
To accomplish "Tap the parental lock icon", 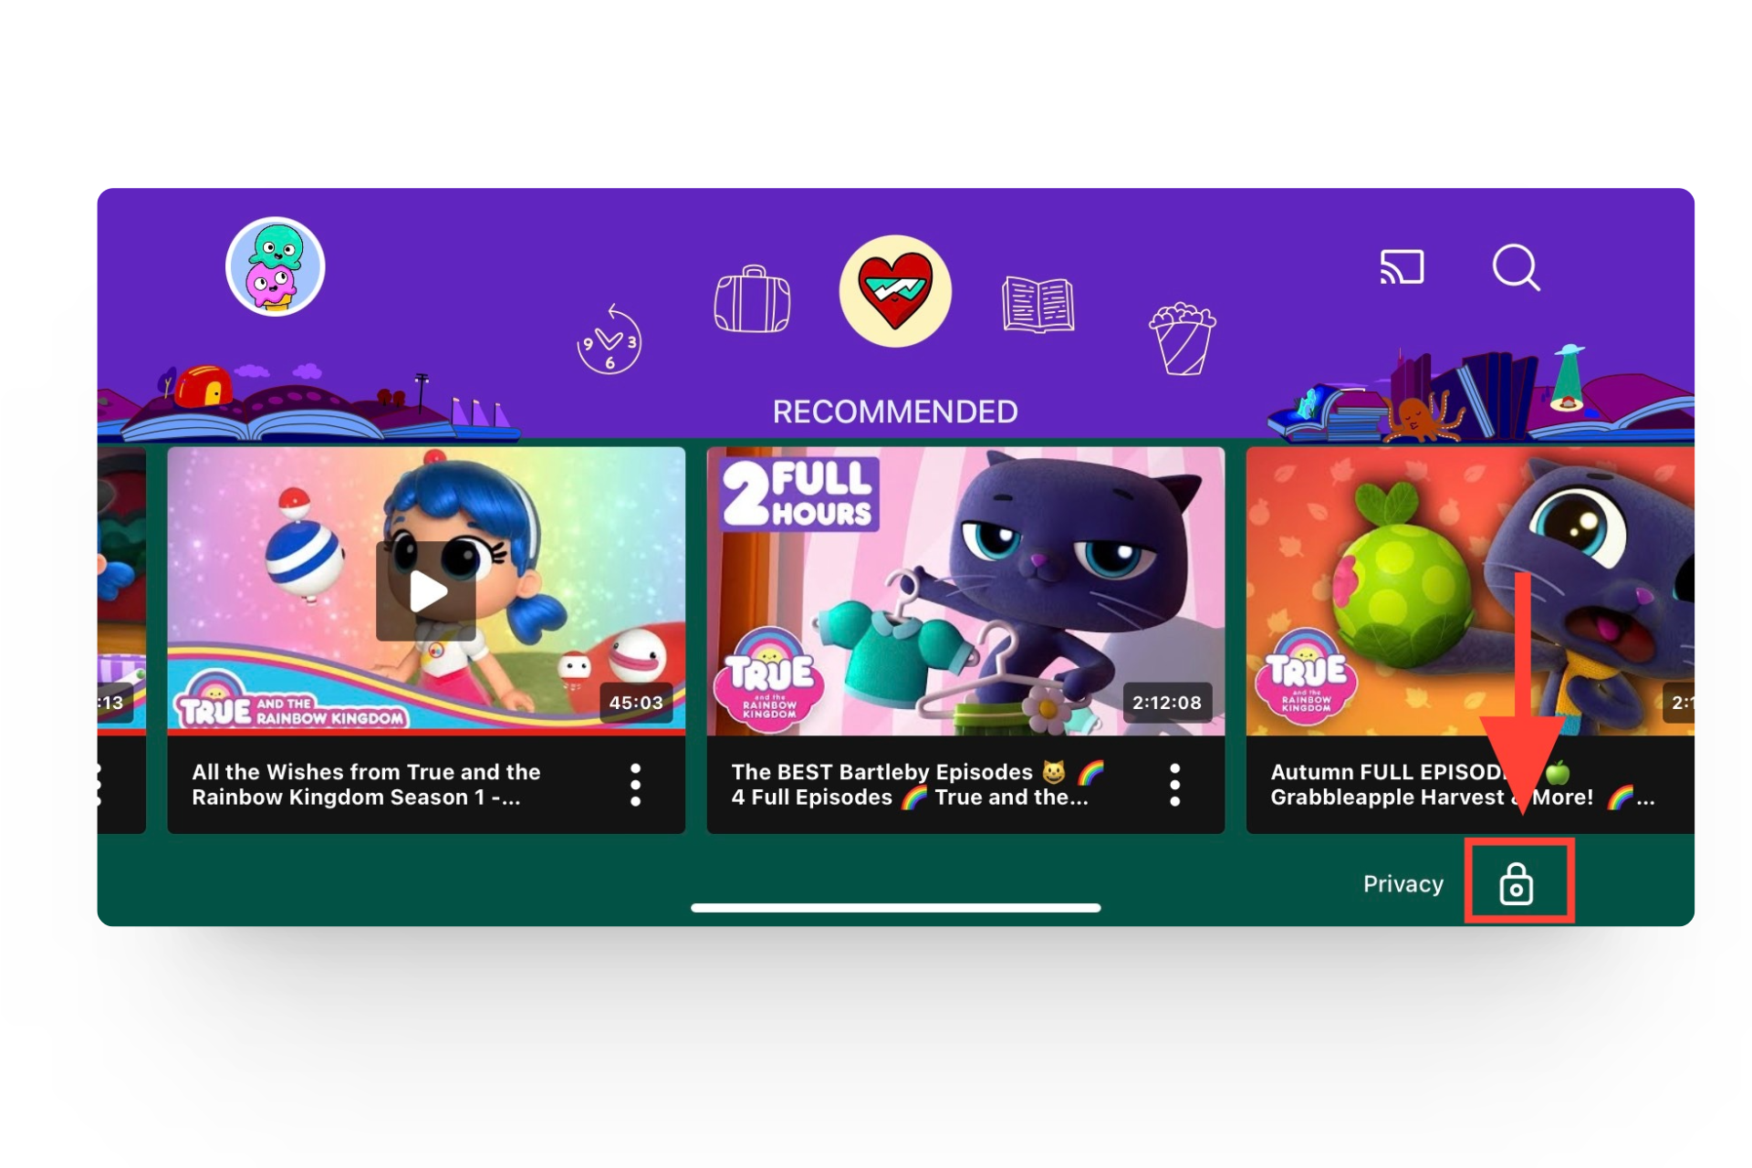I will [x=1517, y=883].
